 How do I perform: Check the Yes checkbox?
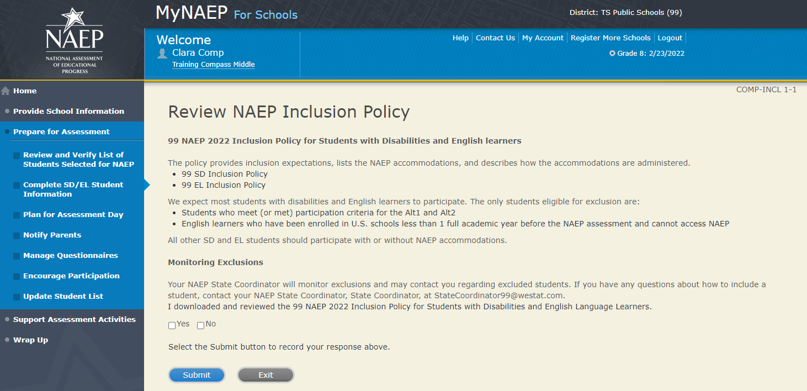pos(172,325)
